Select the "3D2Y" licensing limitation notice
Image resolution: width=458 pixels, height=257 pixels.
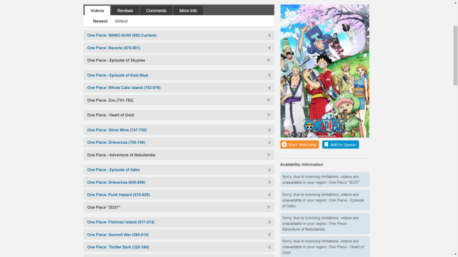325,179
